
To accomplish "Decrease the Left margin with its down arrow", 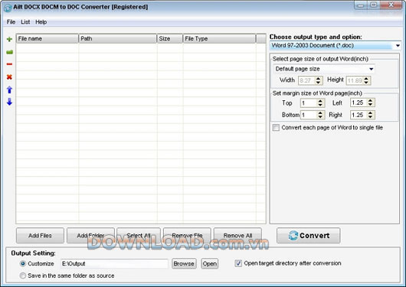I will [370, 105].
